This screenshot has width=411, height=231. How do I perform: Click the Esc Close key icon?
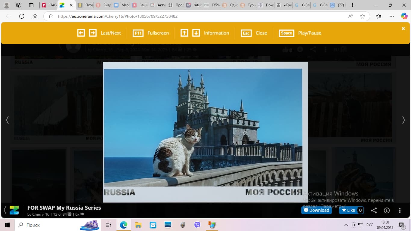pos(246,33)
